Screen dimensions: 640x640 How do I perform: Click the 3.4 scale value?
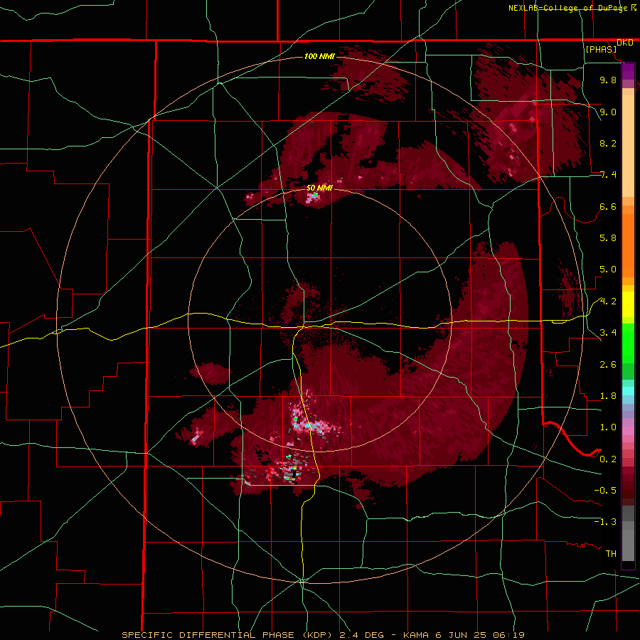coord(608,333)
